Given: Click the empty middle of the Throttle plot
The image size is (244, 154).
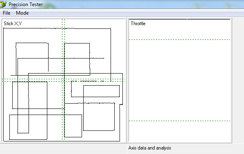Looking at the screenshot, I should click(x=180, y=80).
